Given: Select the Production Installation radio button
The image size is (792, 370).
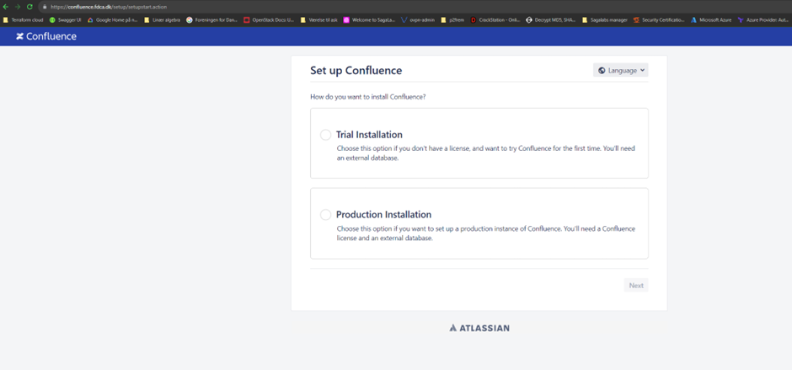Looking at the screenshot, I should [325, 215].
